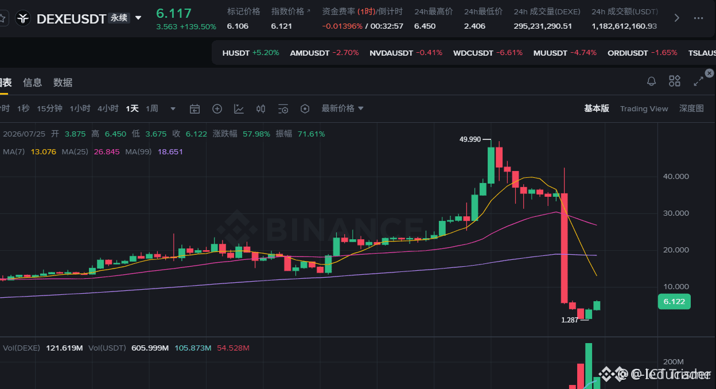
Task: Click the 涨跌幅 value 57.98%
Action: point(256,134)
